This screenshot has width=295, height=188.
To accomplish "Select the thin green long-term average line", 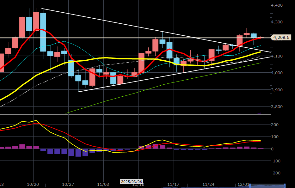I will 126,97.
